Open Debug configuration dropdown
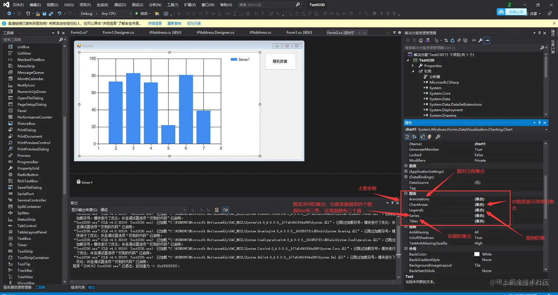The width and height of the screenshot is (558, 295). click(x=89, y=14)
